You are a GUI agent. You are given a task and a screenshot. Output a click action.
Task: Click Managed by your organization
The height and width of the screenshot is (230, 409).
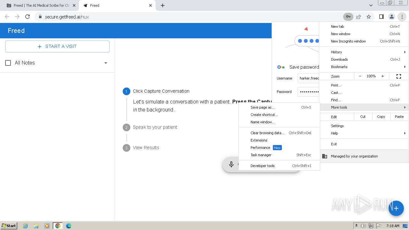coord(364,156)
